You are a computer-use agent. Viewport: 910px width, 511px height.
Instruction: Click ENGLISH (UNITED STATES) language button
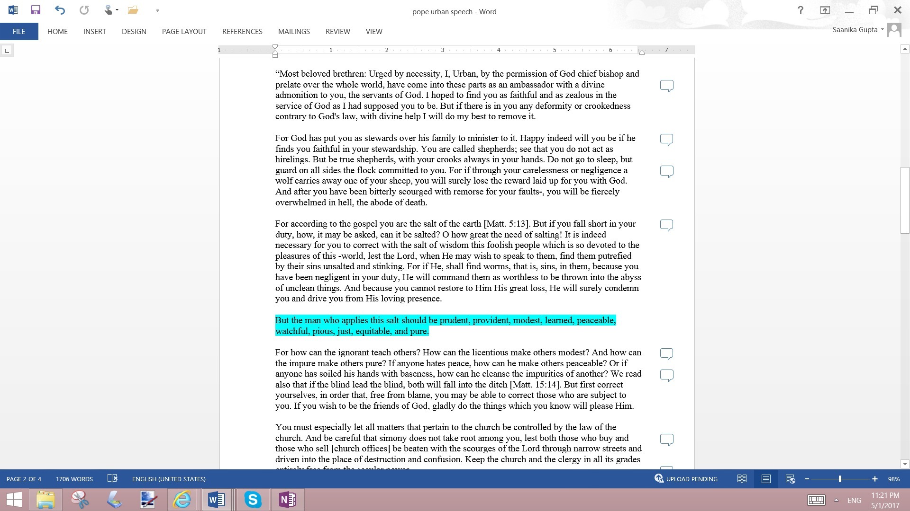pos(169,479)
